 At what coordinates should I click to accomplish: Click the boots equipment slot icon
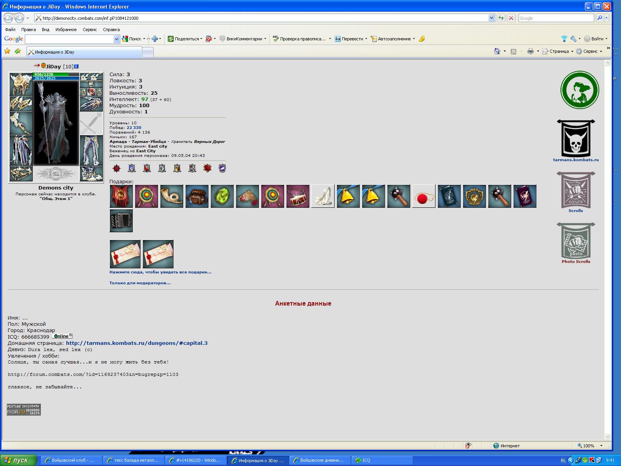point(91,174)
